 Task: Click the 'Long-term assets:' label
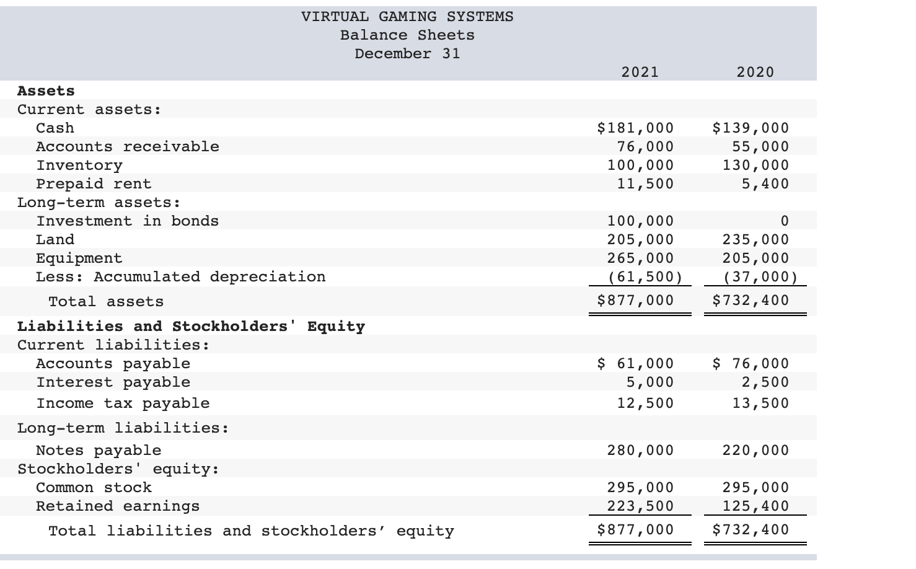(99, 202)
